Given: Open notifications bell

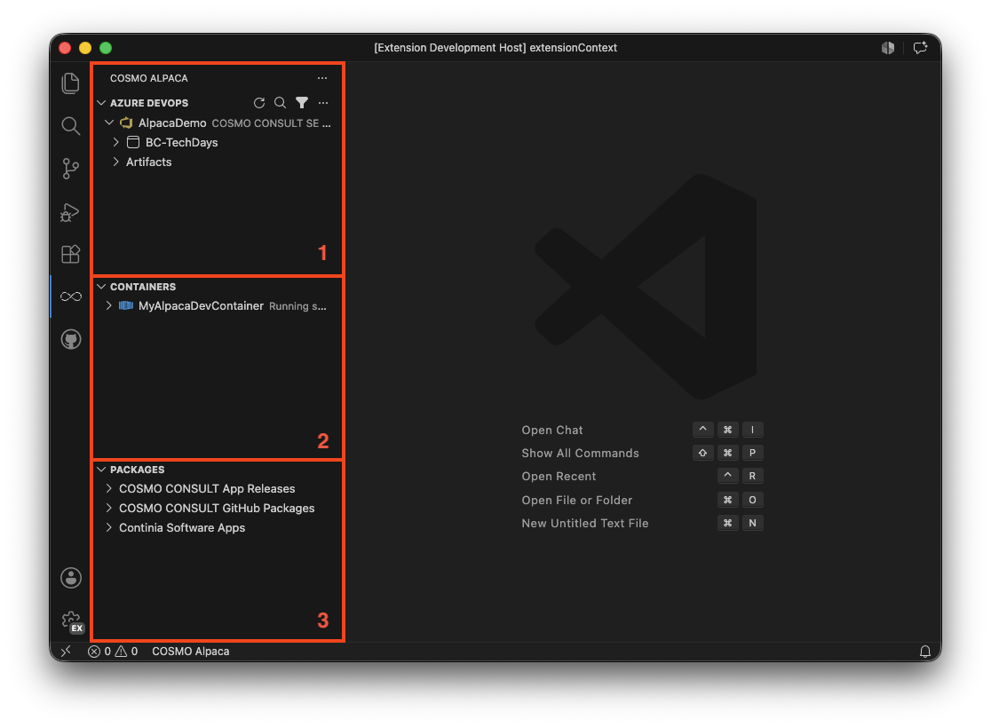Looking at the screenshot, I should (x=924, y=652).
